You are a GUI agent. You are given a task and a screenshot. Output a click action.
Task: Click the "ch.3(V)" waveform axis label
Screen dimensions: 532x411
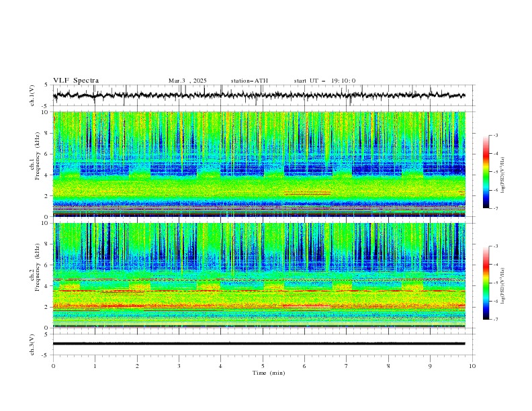pyautogui.click(x=32, y=345)
